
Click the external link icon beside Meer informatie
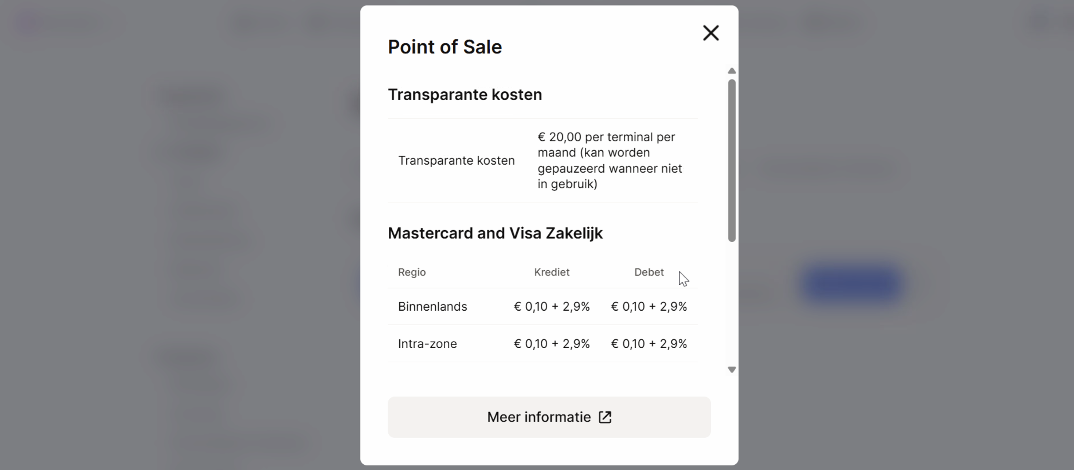605,417
